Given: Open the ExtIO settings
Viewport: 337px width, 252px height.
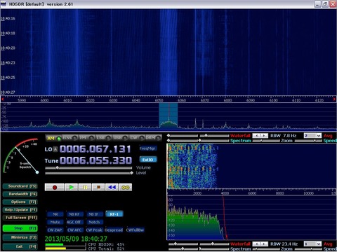Looking at the screenshot, I should 148,160.
